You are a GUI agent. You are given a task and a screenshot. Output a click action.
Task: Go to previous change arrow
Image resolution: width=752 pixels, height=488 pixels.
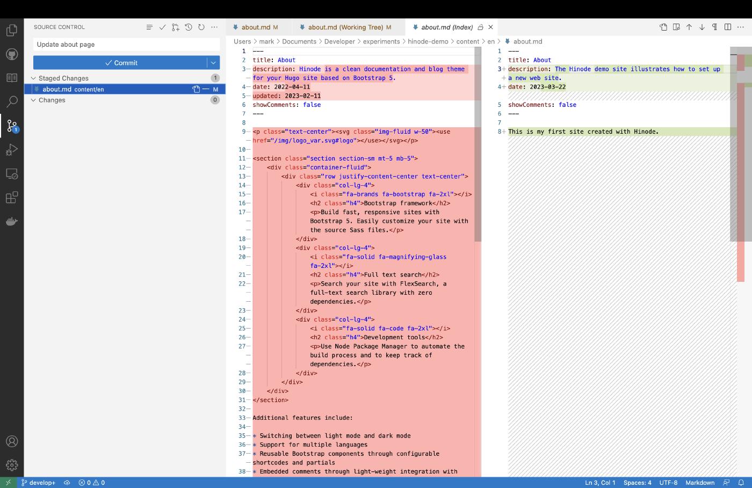coord(689,27)
